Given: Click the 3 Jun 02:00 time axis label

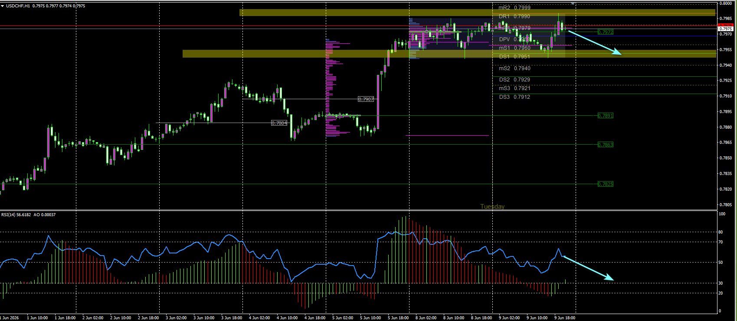Looking at the screenshot, I should coord(176,318).
